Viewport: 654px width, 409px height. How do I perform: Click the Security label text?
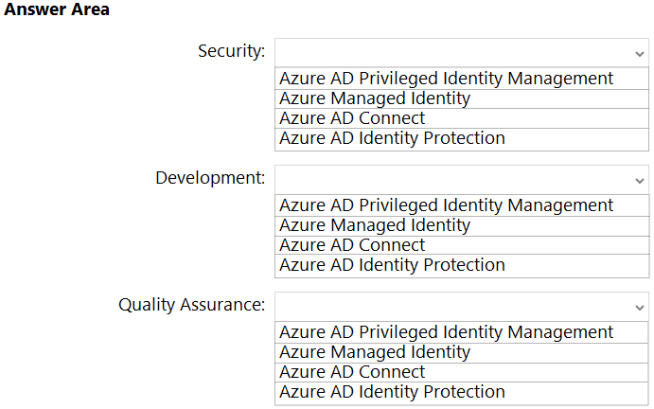click(231, 51)
